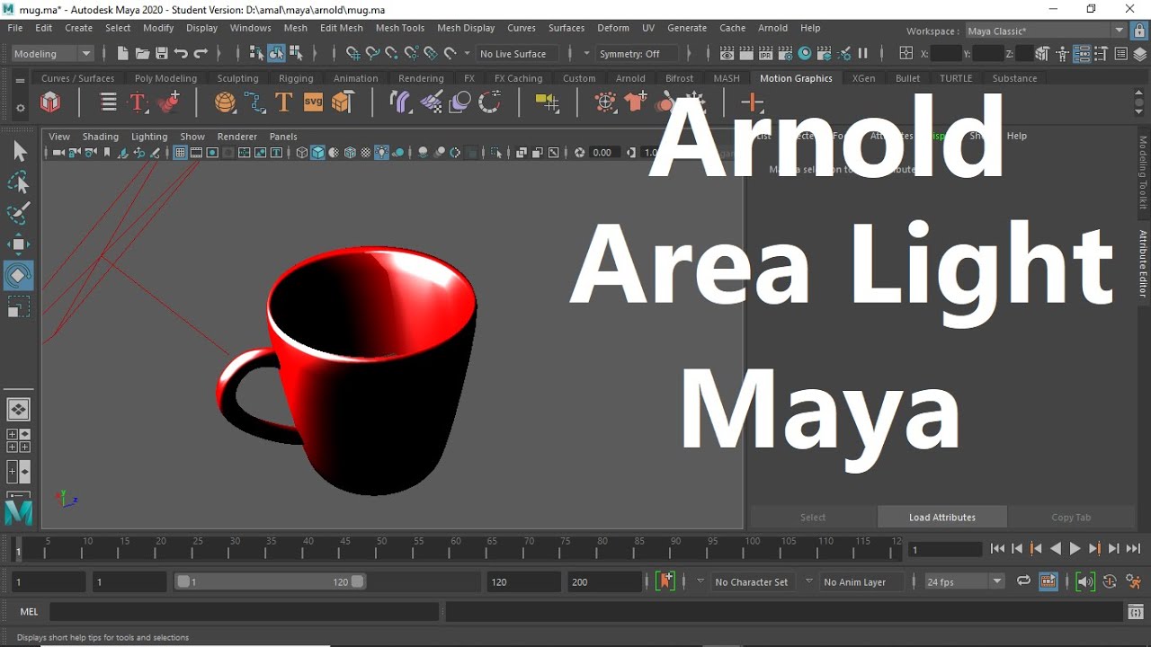Viewport: 1151px width, 647px height.
Task: Open the Modeling menu set dropdown
Action: pyautogui.click(x=52, y=53)
